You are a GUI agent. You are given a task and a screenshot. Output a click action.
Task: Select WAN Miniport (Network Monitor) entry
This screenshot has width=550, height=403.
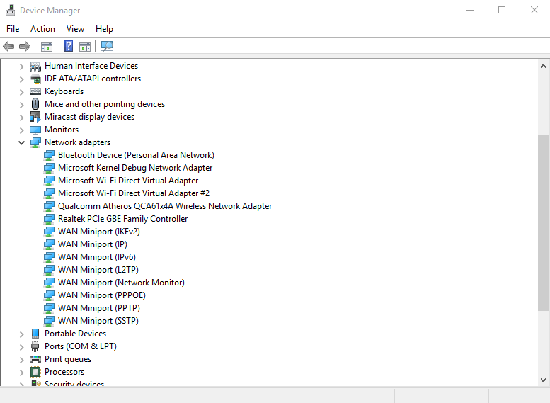121,283
